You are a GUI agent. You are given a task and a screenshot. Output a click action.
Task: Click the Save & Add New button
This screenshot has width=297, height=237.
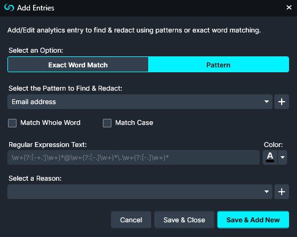click(x=253, y=220)
